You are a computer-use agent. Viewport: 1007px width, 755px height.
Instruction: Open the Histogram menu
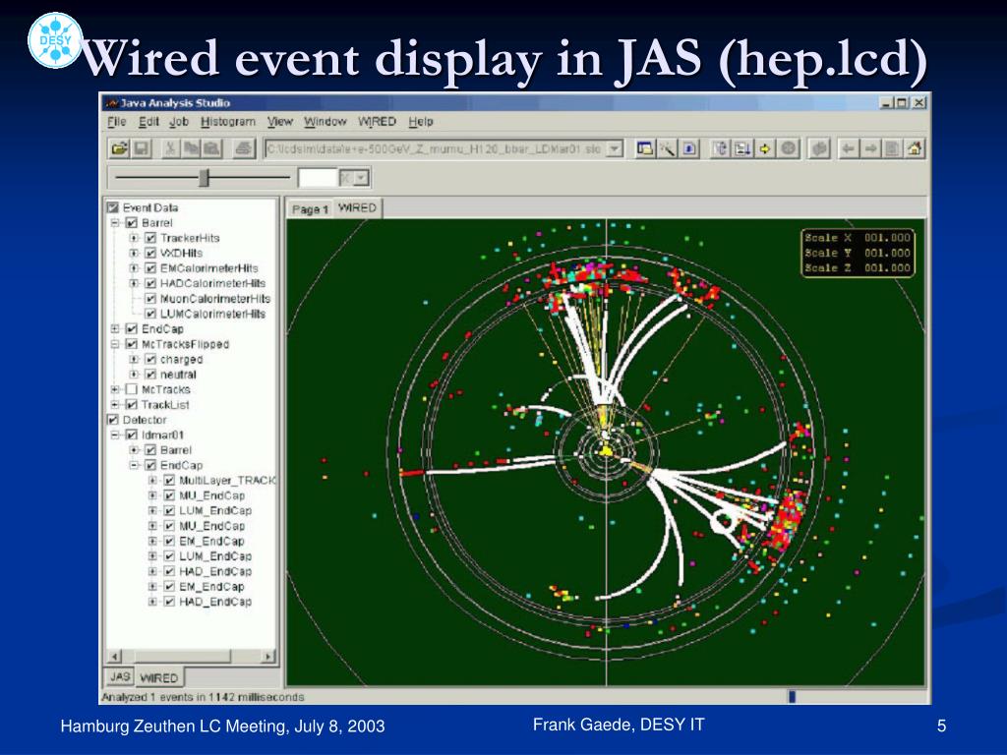(x=228, y=121)
